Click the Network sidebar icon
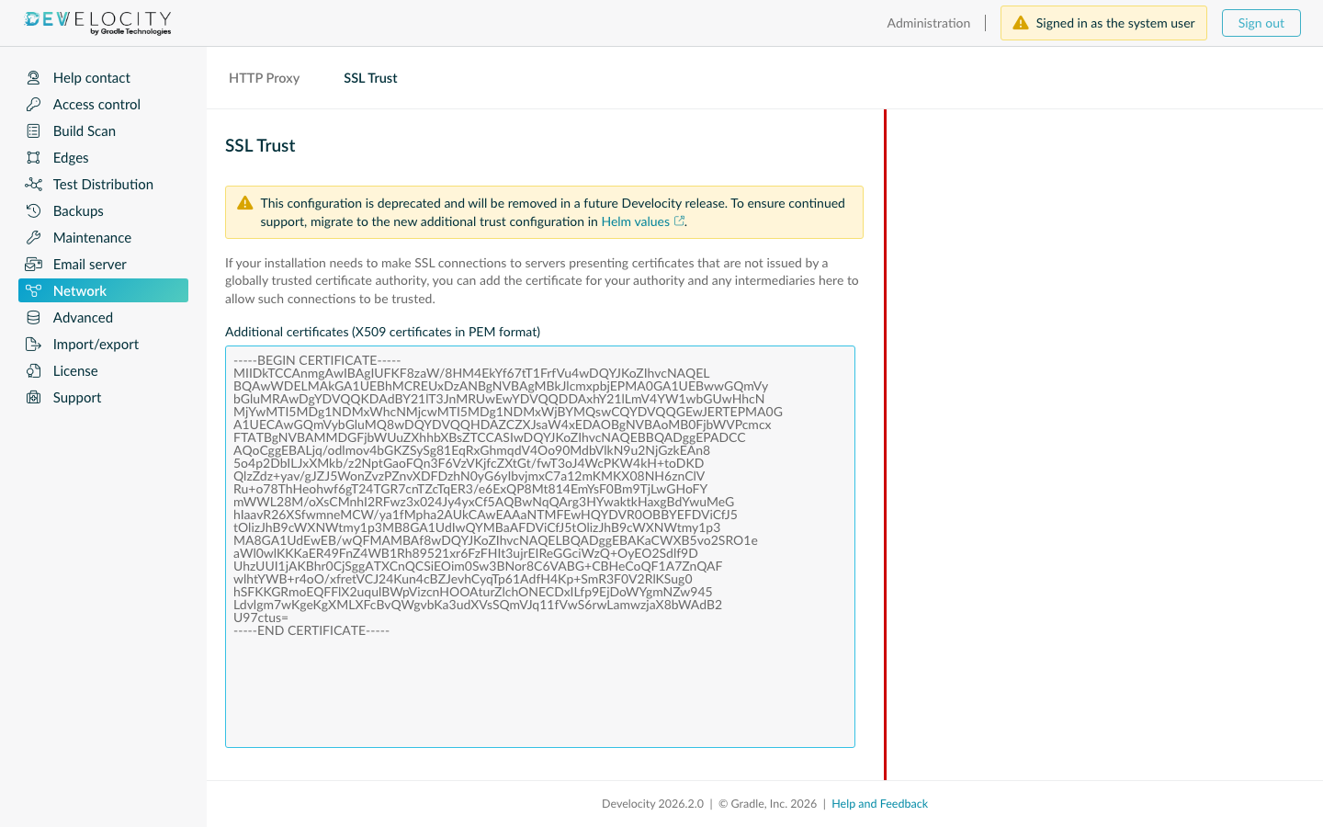Viewport: 1323px width, 827px height. point(34,291)
